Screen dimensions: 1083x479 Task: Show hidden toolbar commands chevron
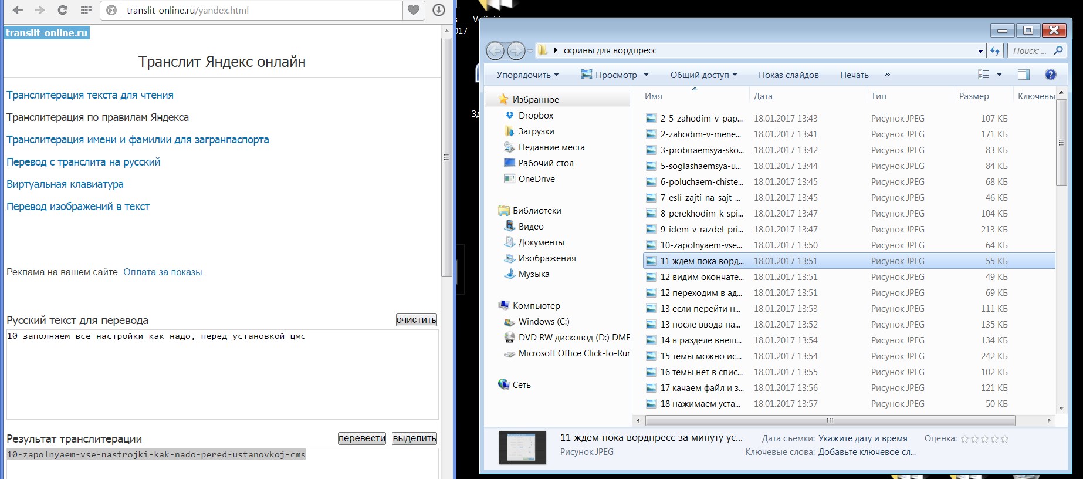tap(887, 75)
